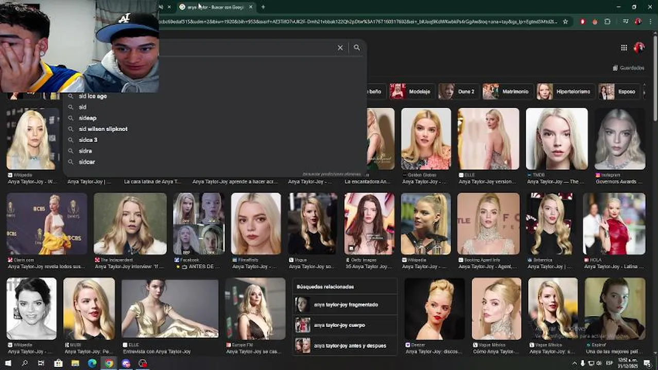
Task: Open the Discord taskbar icon
Action: coord(126,363)
